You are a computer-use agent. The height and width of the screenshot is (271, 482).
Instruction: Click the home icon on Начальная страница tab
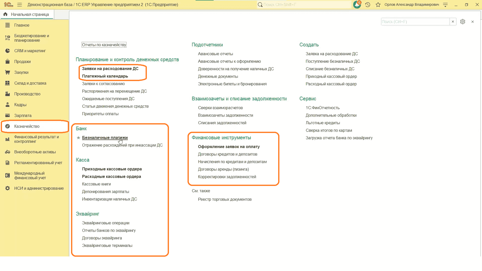coord(5,14)
